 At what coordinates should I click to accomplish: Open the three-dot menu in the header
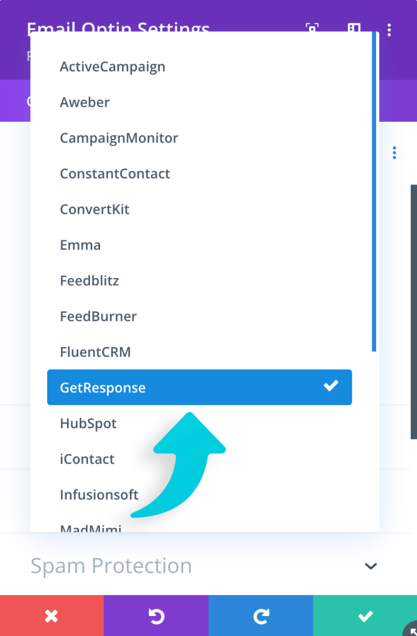tap(389, 30)
